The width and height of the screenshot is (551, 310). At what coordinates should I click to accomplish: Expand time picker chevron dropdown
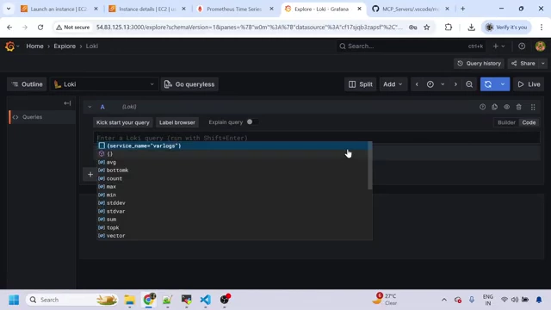[443, 84]
